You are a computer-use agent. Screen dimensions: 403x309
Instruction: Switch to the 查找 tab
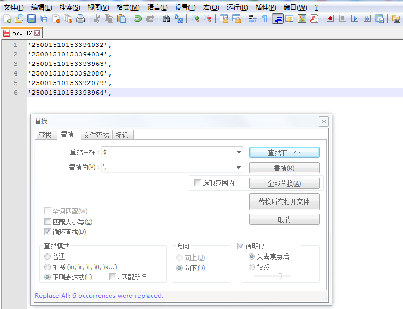tap(45, 135)
